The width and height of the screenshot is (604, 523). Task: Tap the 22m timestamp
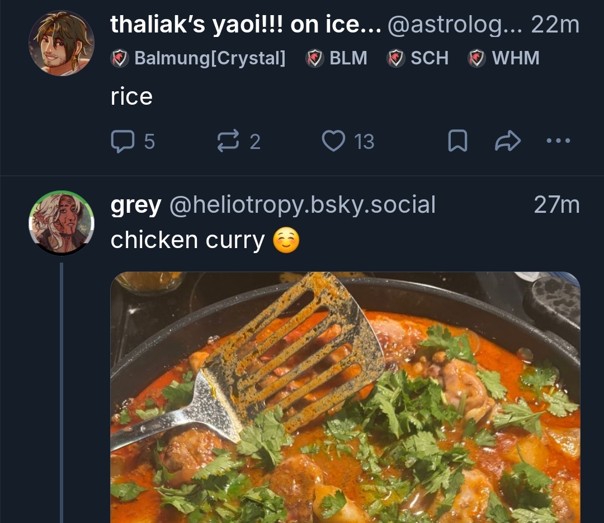[x=555, y=25]
